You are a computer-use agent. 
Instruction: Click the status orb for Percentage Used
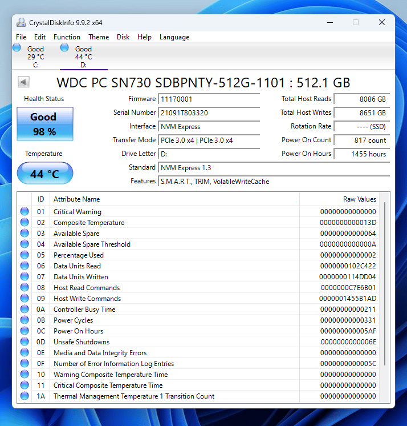(25, 255)
